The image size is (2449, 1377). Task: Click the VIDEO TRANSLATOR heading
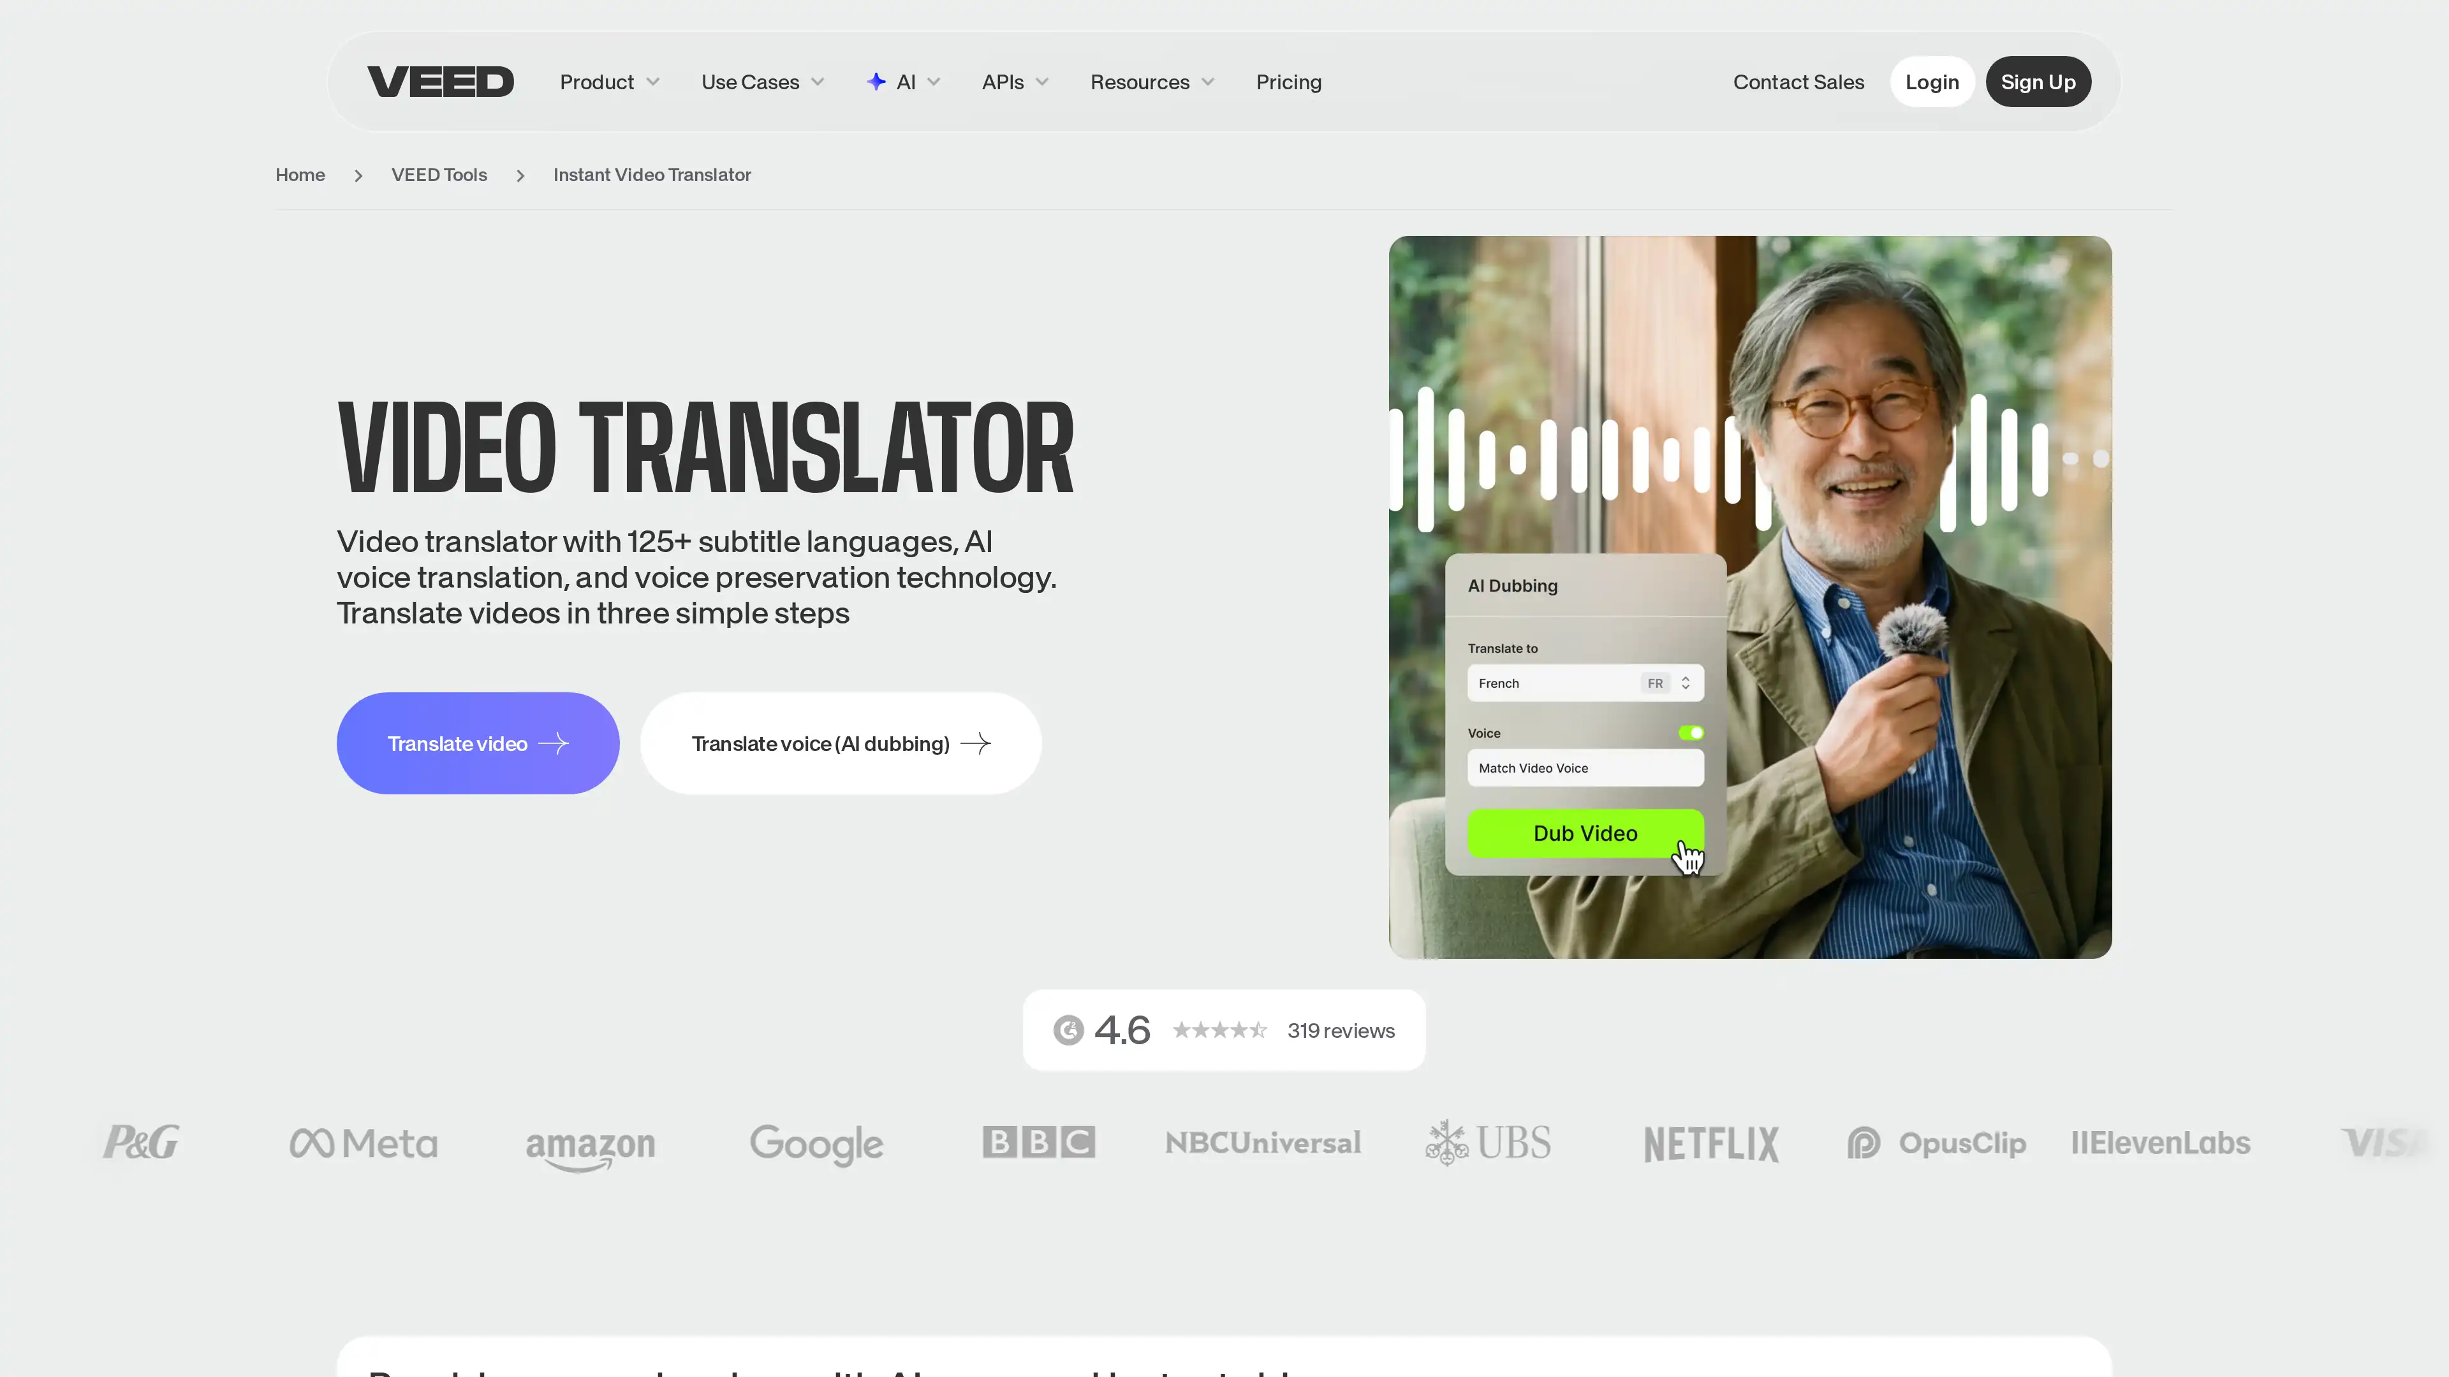point(705,448)
